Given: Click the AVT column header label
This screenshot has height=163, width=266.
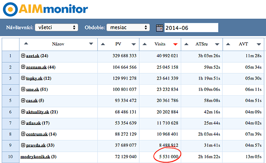Looking at the screenshot, I should [244, 44].
